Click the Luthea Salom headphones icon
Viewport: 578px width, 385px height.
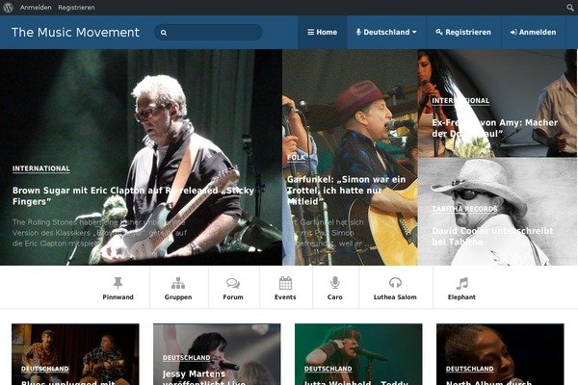click(395, 283)
